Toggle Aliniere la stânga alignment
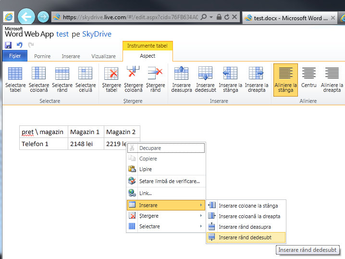This screenshot has height=259, width=345. [x=285, y=80]
